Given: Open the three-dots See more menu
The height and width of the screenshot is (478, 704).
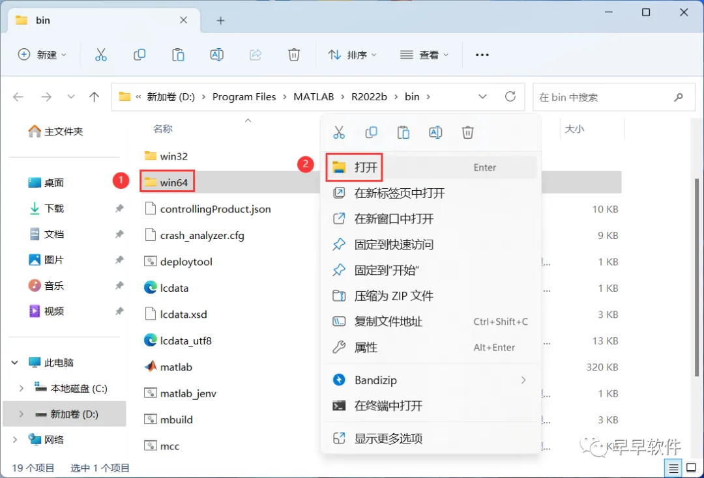Looking at the screenshot, I should click(482, 55).
